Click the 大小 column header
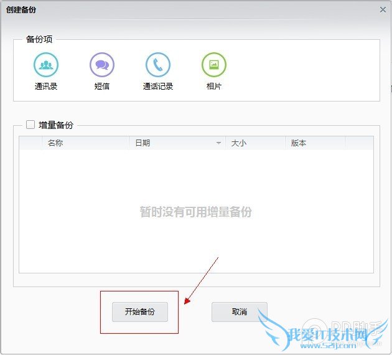Image resolution: width=392 pixels, height=355 pixels. tap(255, 143)
